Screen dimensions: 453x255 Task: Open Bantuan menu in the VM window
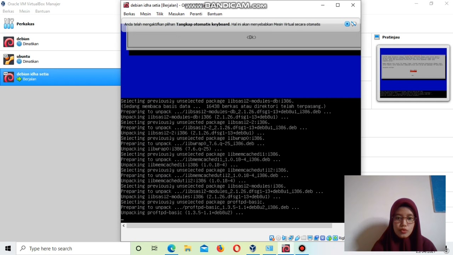click(215, 14)
